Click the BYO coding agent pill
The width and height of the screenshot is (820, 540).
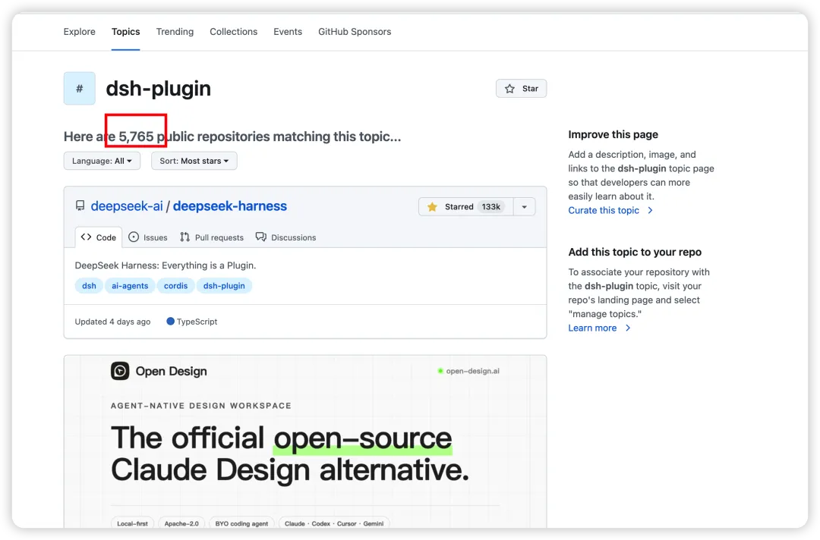pyautogui.click(x=241, y=523)
